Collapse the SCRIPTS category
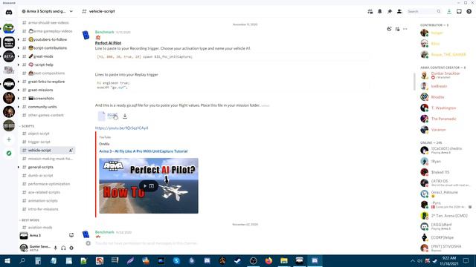The width and height of the screenshot is (476, 267). click(28, 126)
